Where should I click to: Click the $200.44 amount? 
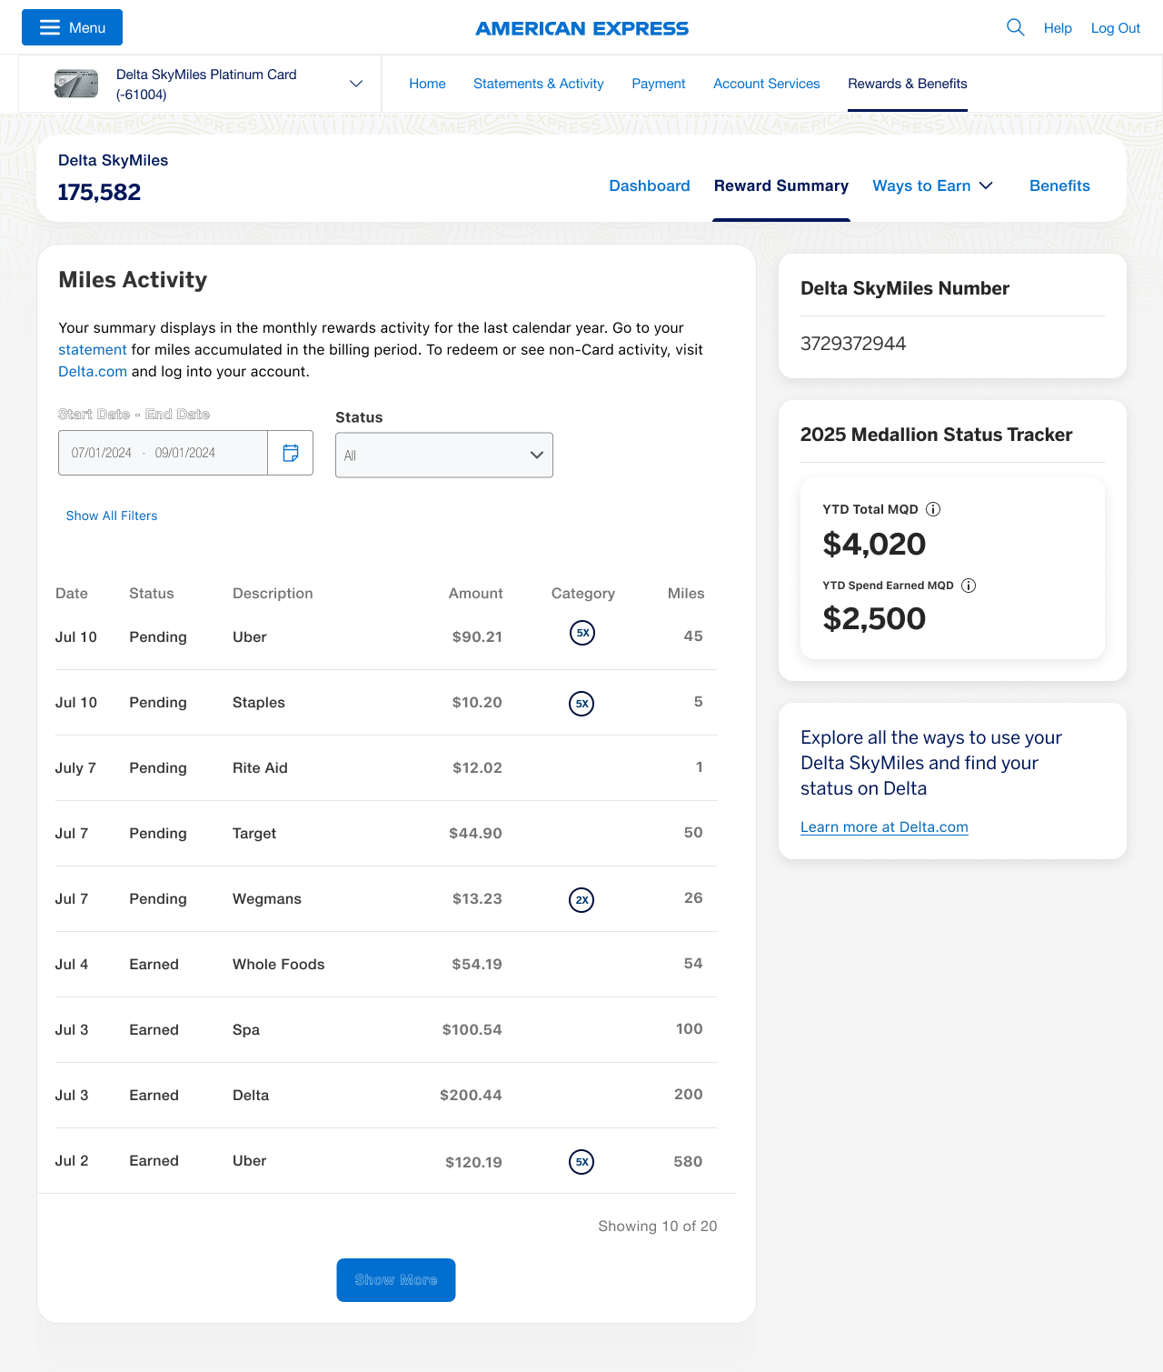click(x=471, y=1096)
